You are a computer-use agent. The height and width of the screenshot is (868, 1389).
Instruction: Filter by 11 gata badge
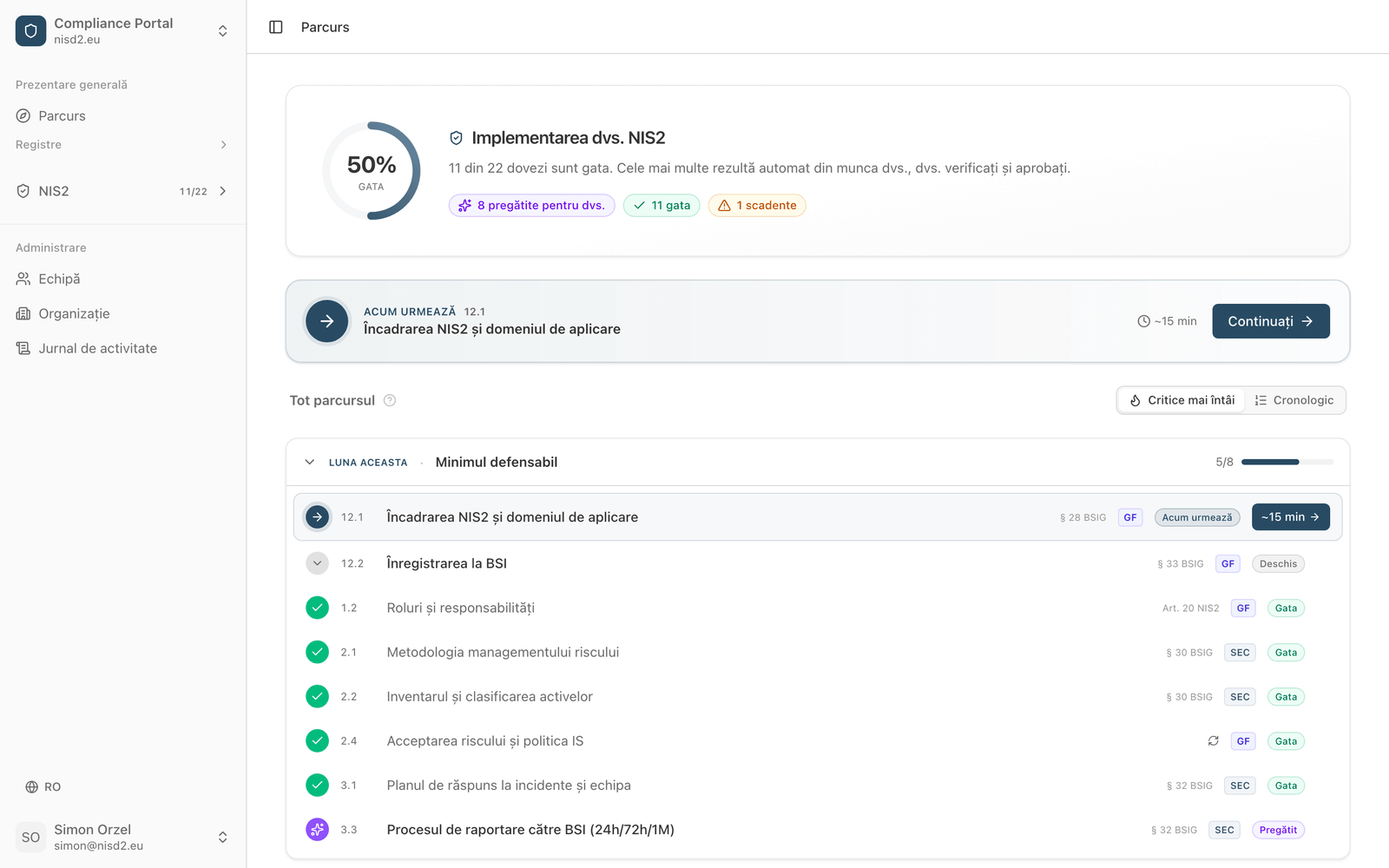(x=662, y=206)
